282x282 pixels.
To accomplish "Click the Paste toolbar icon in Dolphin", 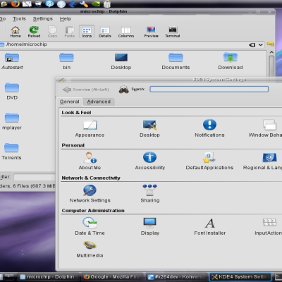I will coord(70,32).
